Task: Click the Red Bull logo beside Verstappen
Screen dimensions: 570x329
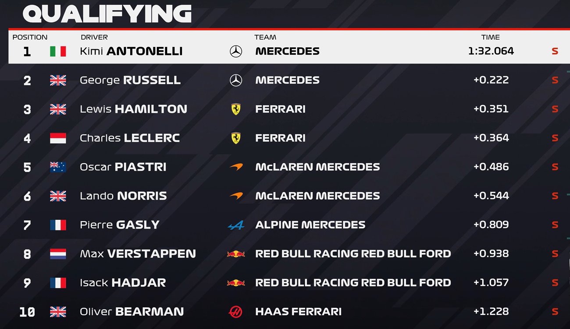Action: pos(236,254)
